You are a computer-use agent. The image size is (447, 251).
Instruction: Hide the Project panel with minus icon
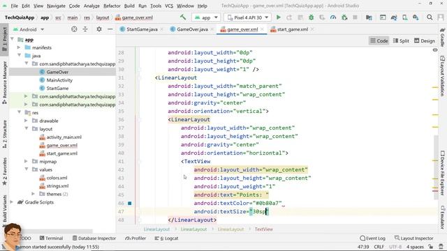110,29
